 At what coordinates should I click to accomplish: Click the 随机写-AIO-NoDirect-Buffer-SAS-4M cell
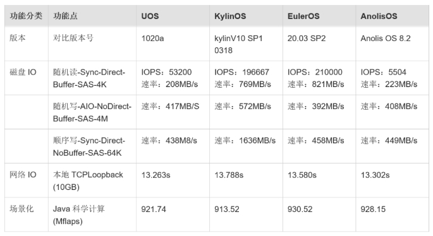click(92, 112)
